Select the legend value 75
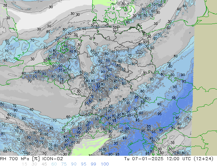 coord(64,164)
